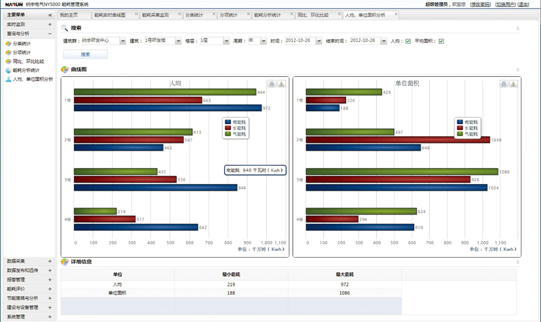This screenshot has width=541, height=322.
Task: Collapse 查询与分析 menu section
Action: click(50, 33)
